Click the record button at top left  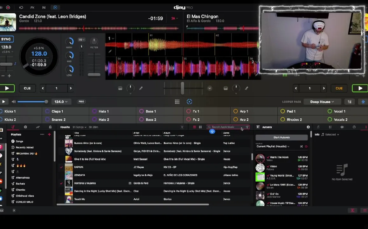tap(8, 8)
